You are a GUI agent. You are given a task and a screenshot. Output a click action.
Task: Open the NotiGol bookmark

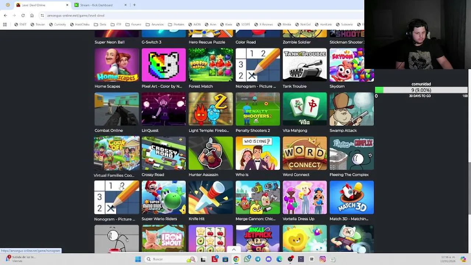[x=302, y=25]
